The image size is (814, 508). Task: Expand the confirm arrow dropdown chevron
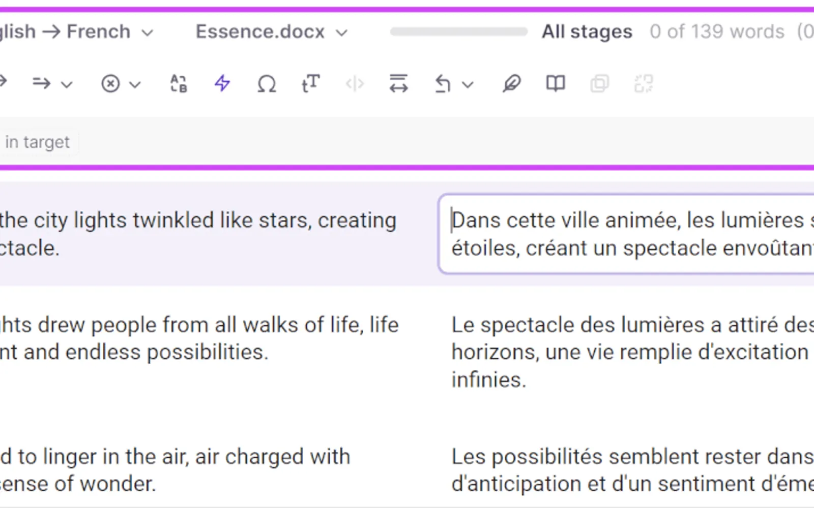[67, 84]
